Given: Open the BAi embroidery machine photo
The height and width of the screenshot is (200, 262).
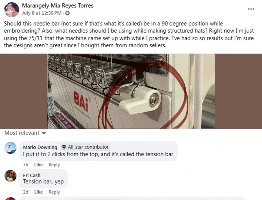Looking at the screenshot, I should point(131,91).
